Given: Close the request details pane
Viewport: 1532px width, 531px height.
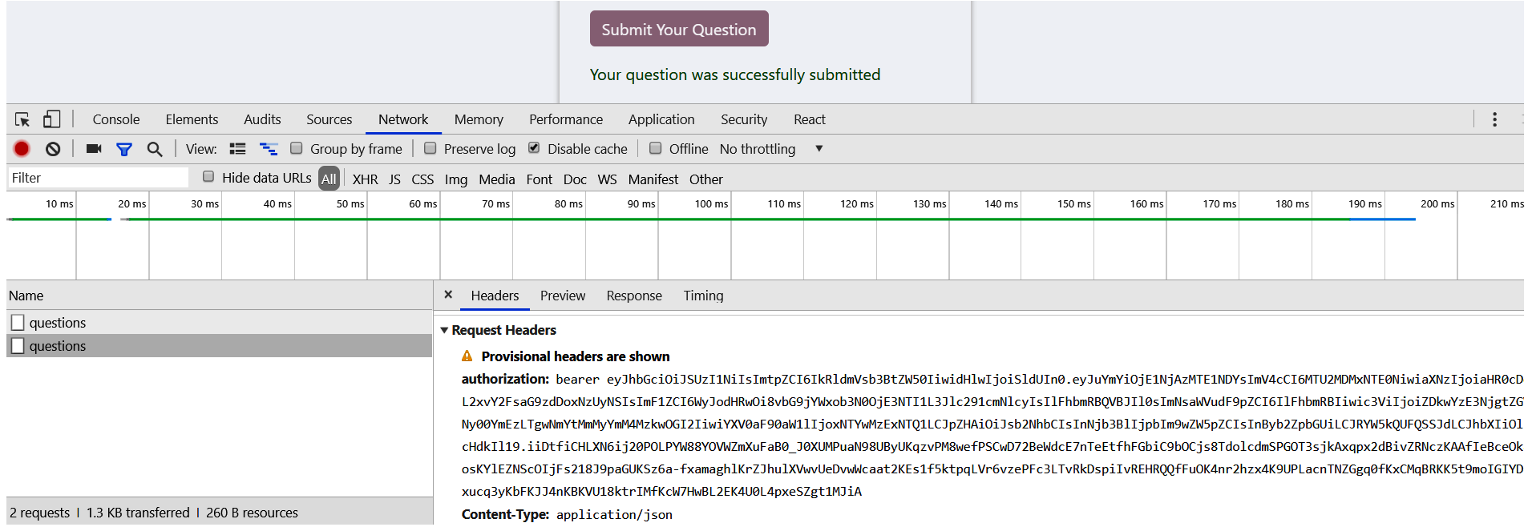Looking at the screenshot, I should [x=448, y=295].
